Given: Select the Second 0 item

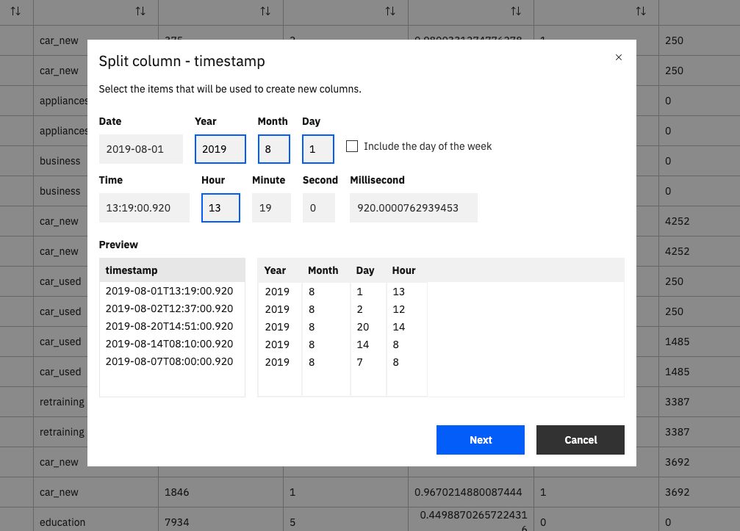Looking at the screenshot, I should (318, 208).
